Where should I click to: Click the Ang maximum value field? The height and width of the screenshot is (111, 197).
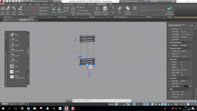pyautogui.click(x=185, y=86)
